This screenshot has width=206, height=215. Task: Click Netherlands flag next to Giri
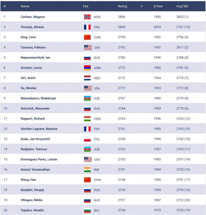coord(87,78)
